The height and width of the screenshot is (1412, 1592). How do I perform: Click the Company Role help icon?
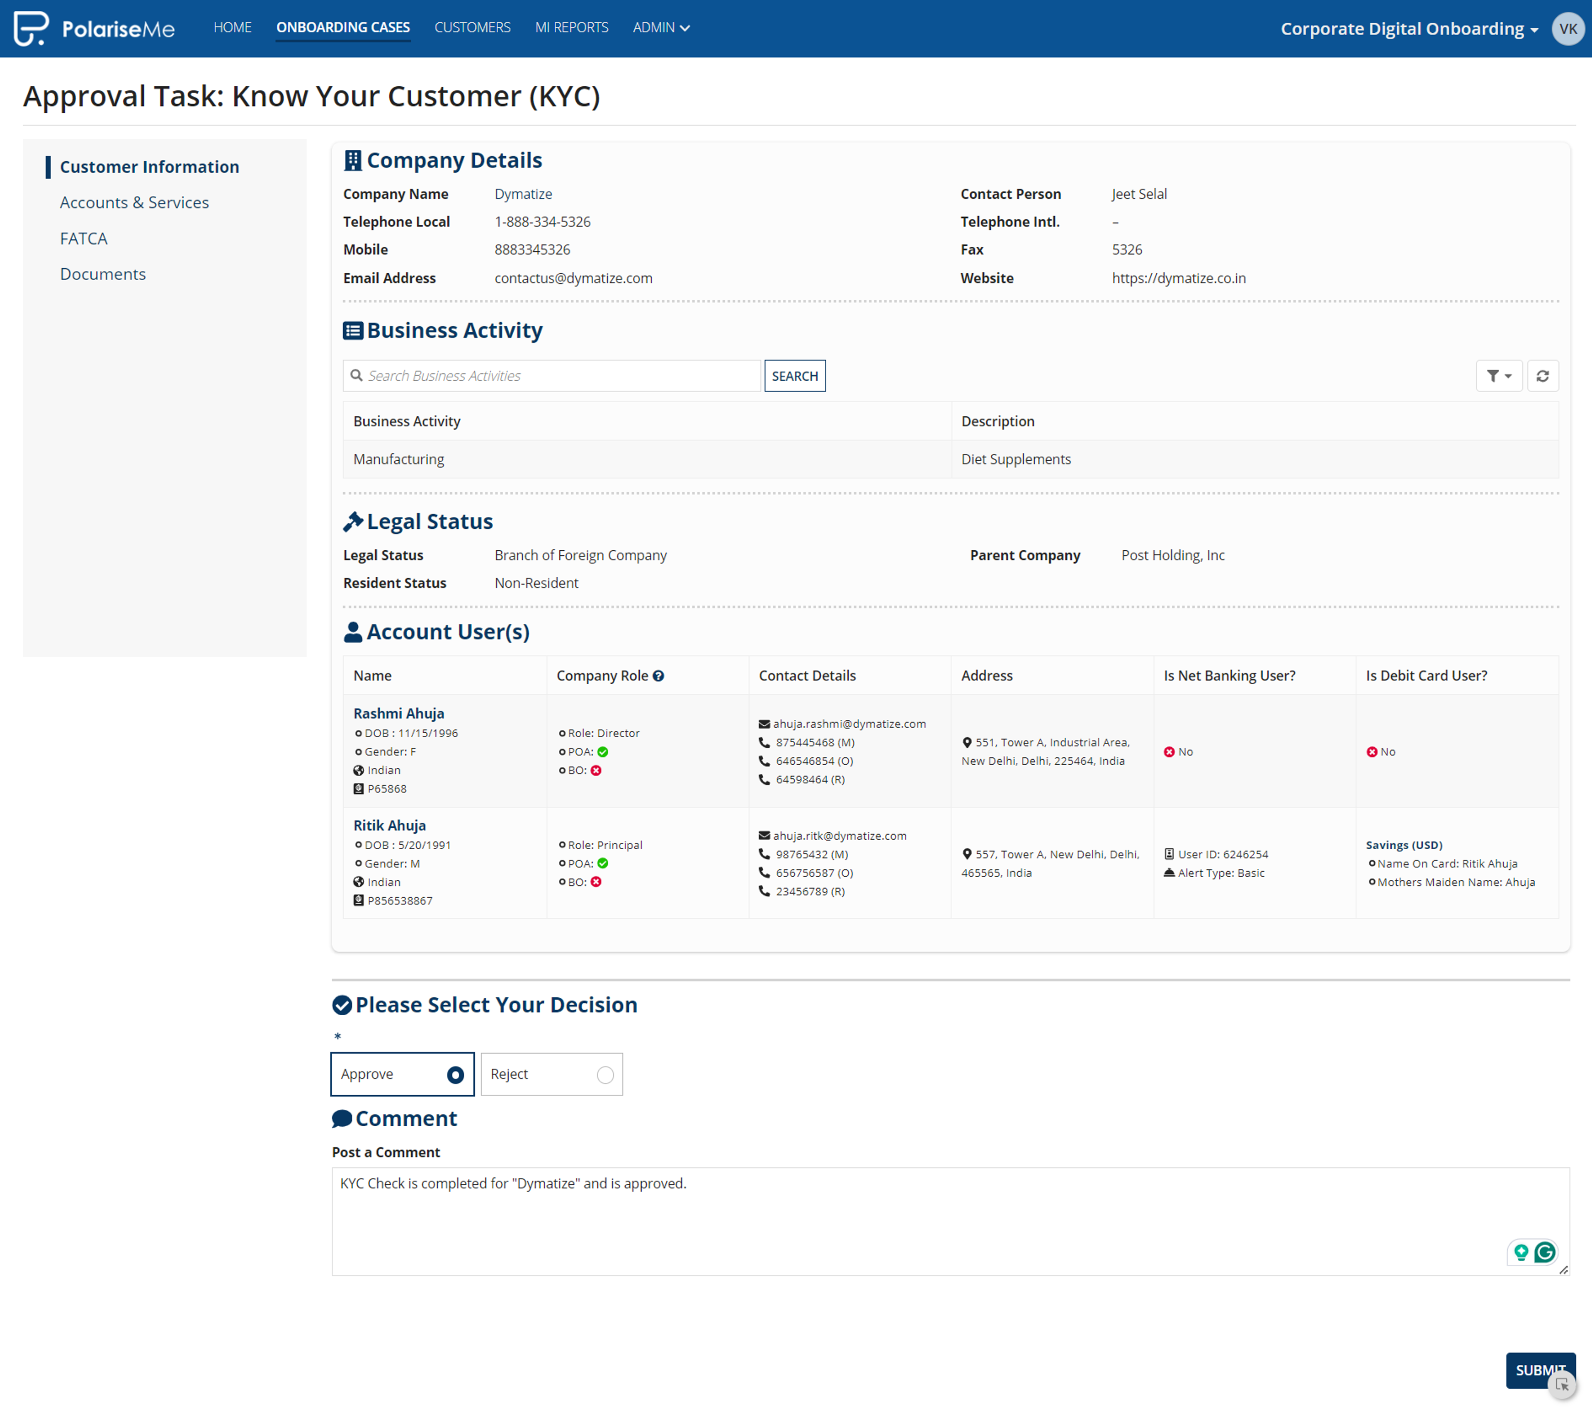click(x=658, y=676)
